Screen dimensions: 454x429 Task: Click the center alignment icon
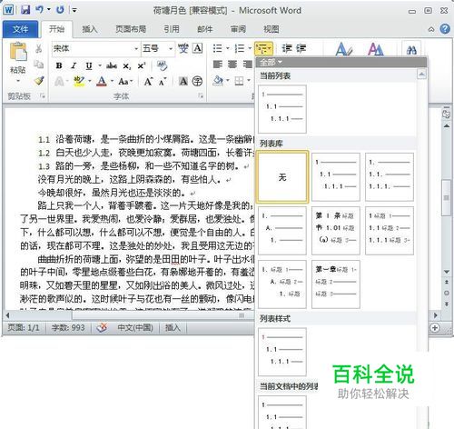(x=232, y=65)
